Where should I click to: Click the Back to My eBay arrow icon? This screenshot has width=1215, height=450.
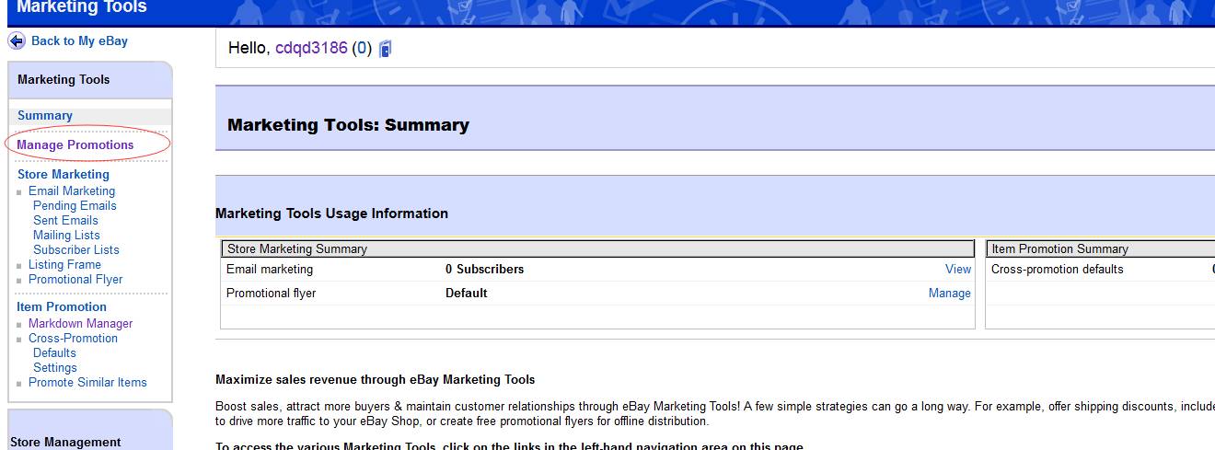pyautogui.click(x=17, y=40)
